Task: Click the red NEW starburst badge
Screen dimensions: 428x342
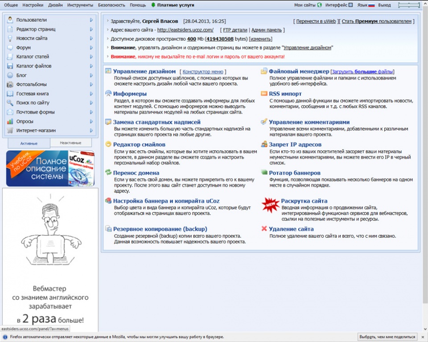Action: tap(270, 205)
